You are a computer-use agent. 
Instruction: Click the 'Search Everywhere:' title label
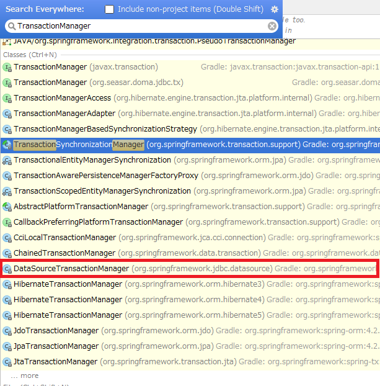click(x=45, y=9)
